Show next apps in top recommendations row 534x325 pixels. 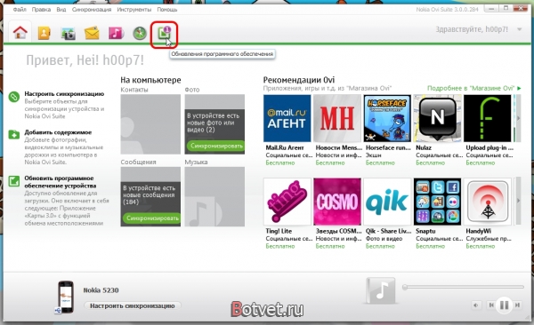(x=518, y=118)
